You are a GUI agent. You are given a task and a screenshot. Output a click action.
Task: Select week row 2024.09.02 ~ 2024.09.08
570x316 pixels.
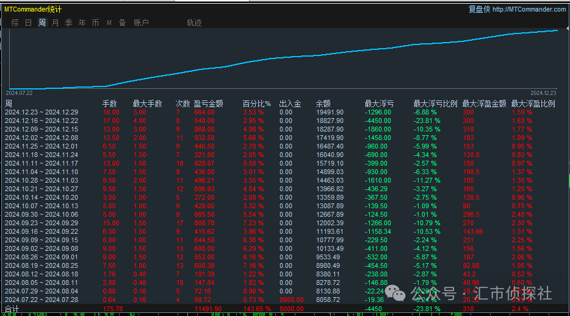tap(285, 248)
